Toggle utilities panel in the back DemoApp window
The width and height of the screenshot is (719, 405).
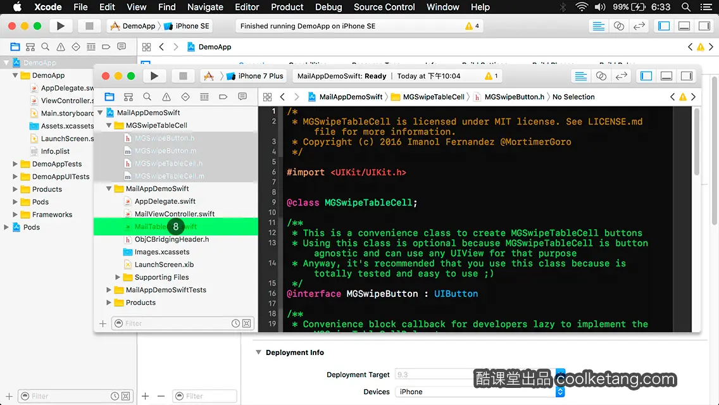pos(704,26)
